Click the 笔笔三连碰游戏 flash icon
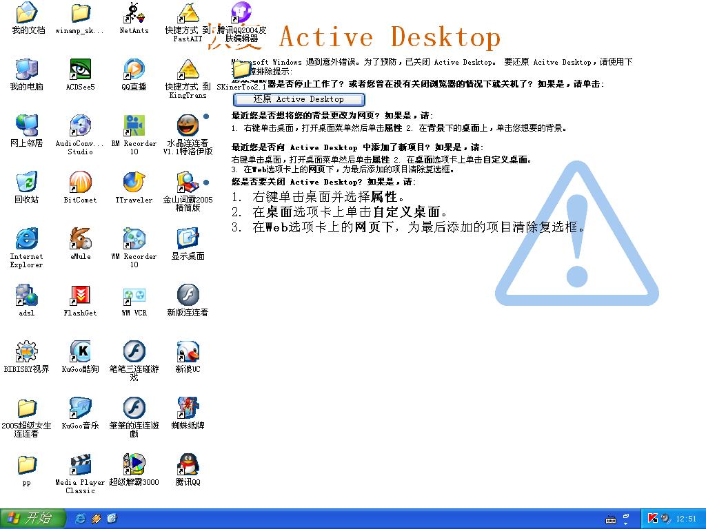706x529 pixels. [x=134, y=351]
